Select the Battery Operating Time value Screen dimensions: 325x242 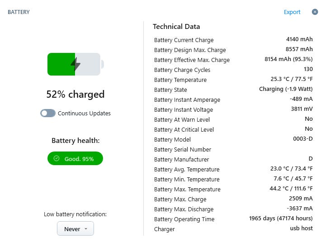coord(281,218)
